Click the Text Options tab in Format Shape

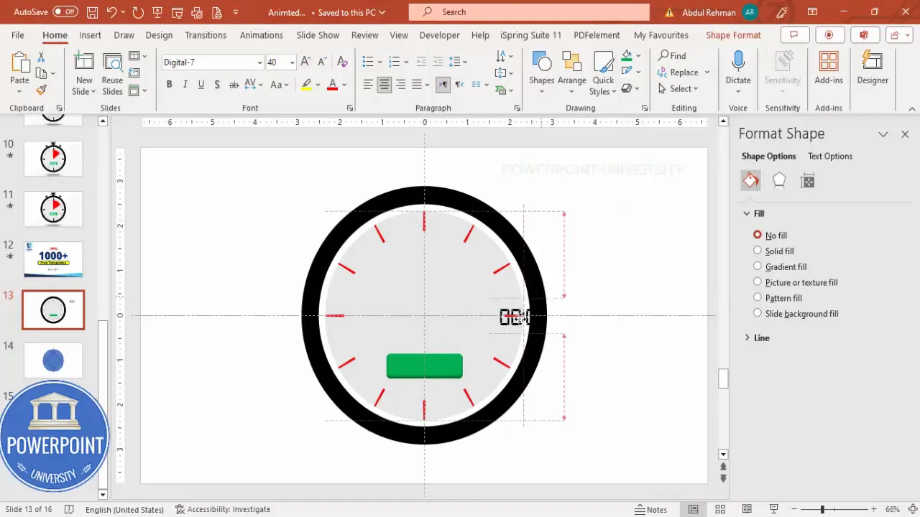pos(830,156)
